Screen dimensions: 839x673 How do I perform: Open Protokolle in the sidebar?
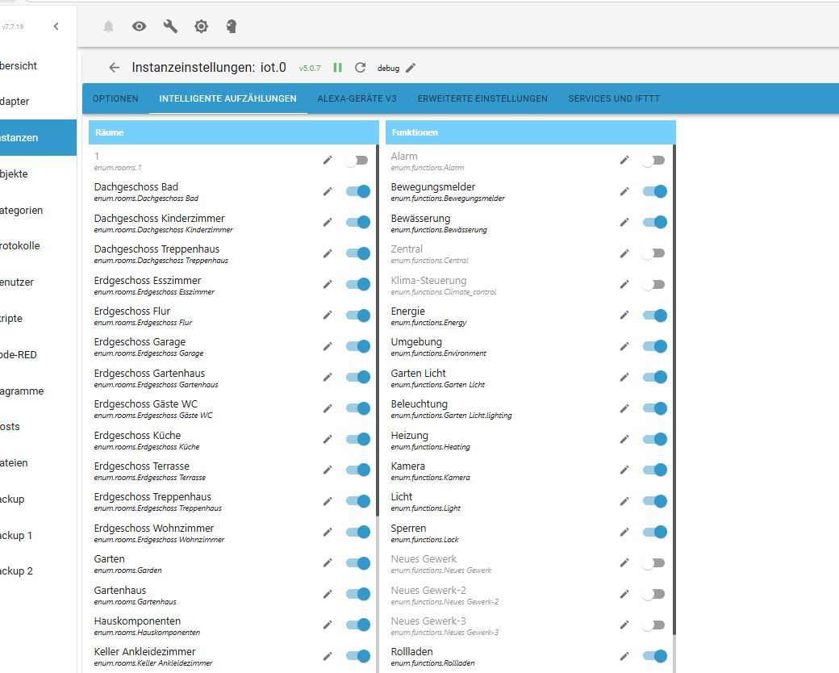click(39, 246)
